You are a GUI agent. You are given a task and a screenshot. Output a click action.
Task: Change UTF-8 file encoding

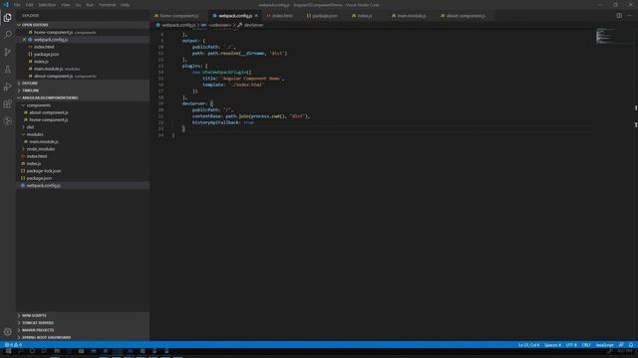[x=571, y=345]
